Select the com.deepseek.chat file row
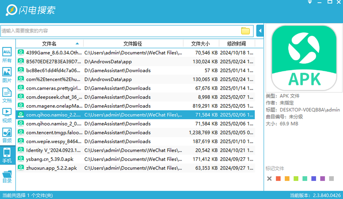Viewport: 343px width, 199px height. point(54,97)
